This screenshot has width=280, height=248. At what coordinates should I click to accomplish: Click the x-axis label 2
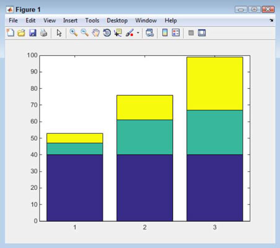coord(145,228)
